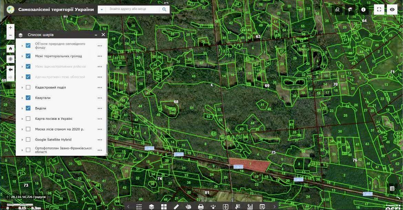Expand the Виділи layer tree arrow

[x=22, y=108]
